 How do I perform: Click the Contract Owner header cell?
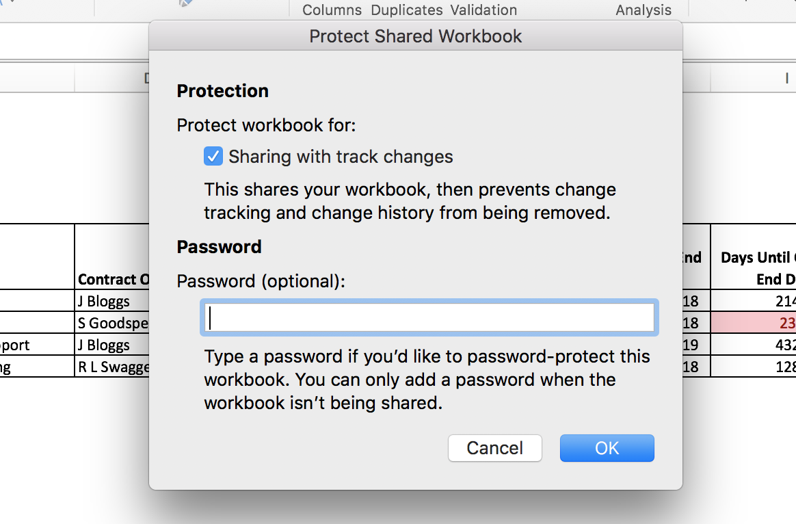113,278
